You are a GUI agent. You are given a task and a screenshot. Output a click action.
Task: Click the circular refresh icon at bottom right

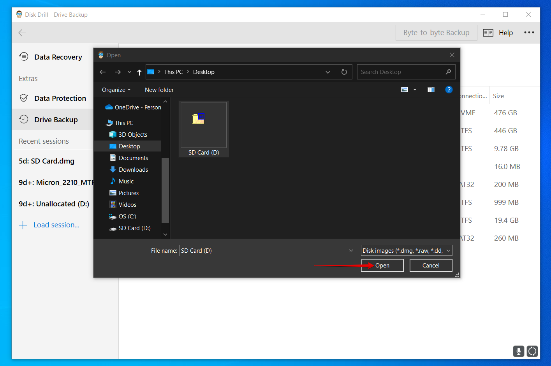pos(532,351)
